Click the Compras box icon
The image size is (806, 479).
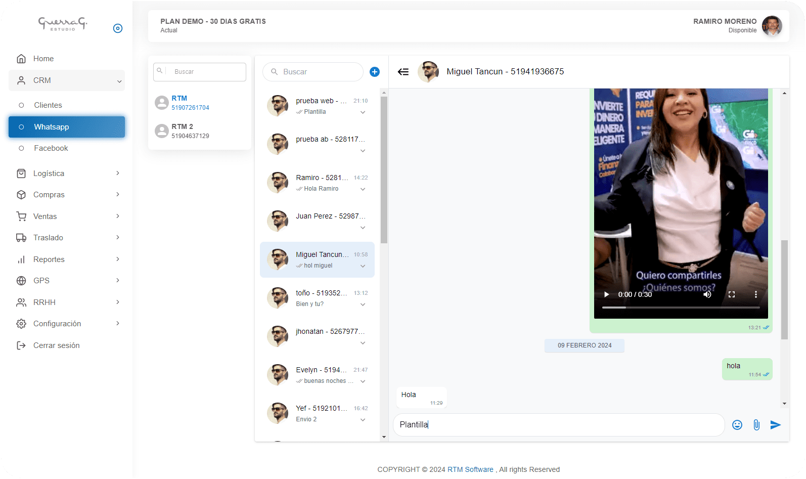click(21, 195)
